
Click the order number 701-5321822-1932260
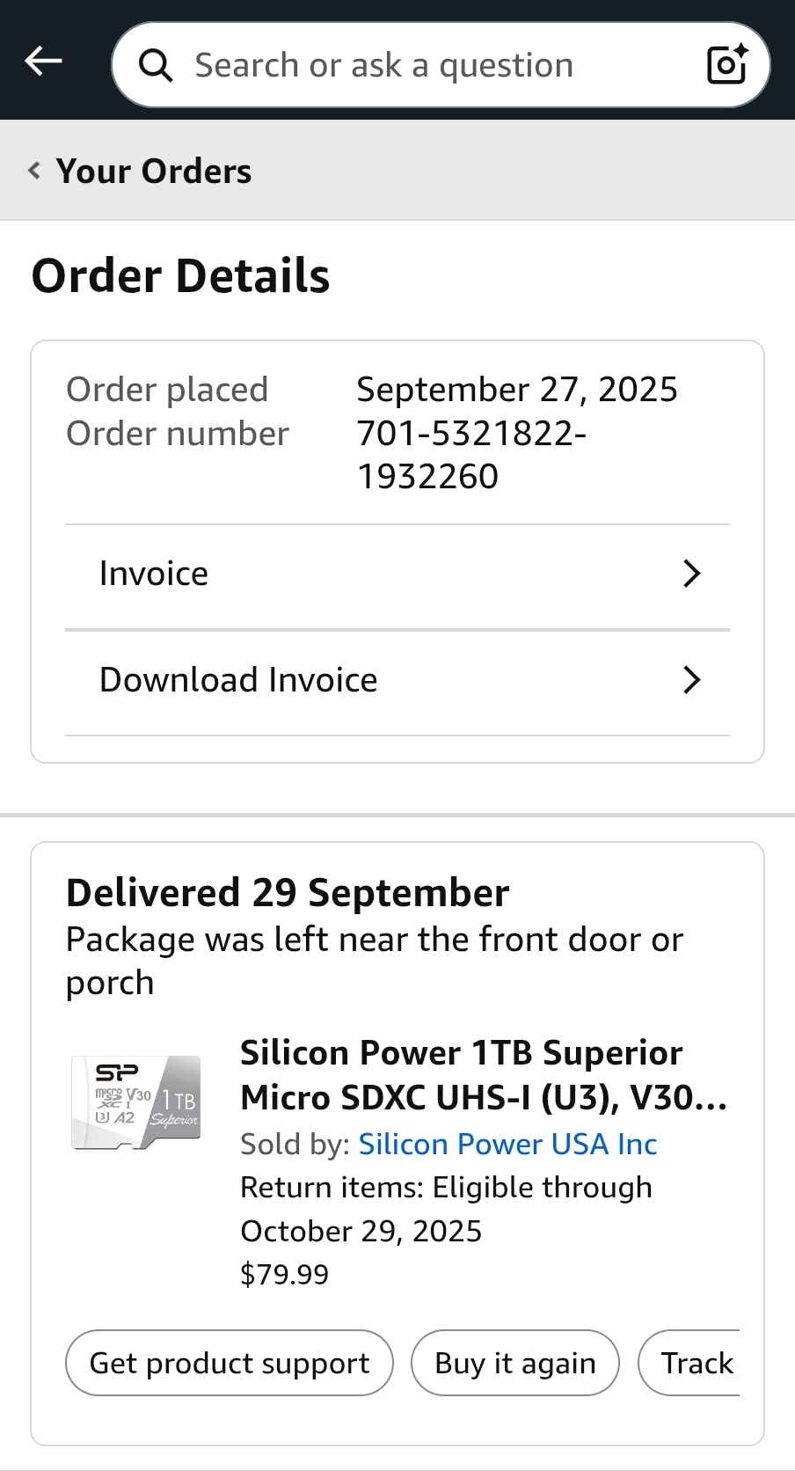(471, 455)
